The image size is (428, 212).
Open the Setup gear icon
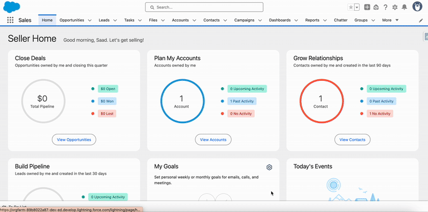tap(395, 7)
